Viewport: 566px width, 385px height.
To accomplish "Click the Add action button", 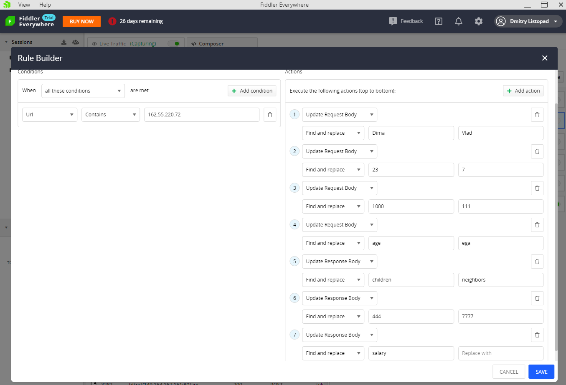I will coord(523,91).
